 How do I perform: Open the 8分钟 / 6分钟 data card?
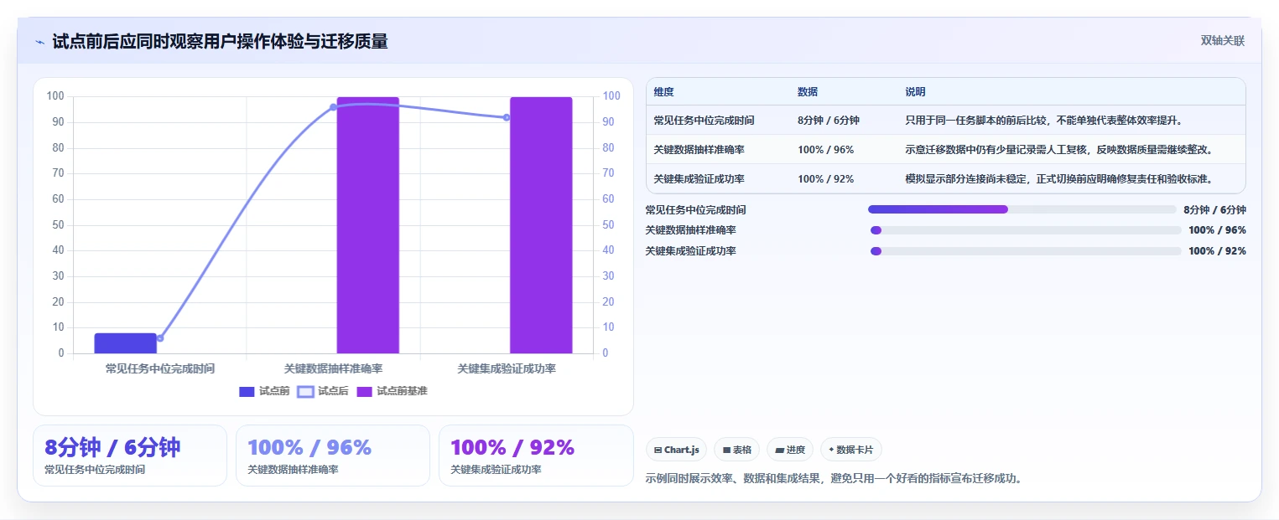[130, 456]
